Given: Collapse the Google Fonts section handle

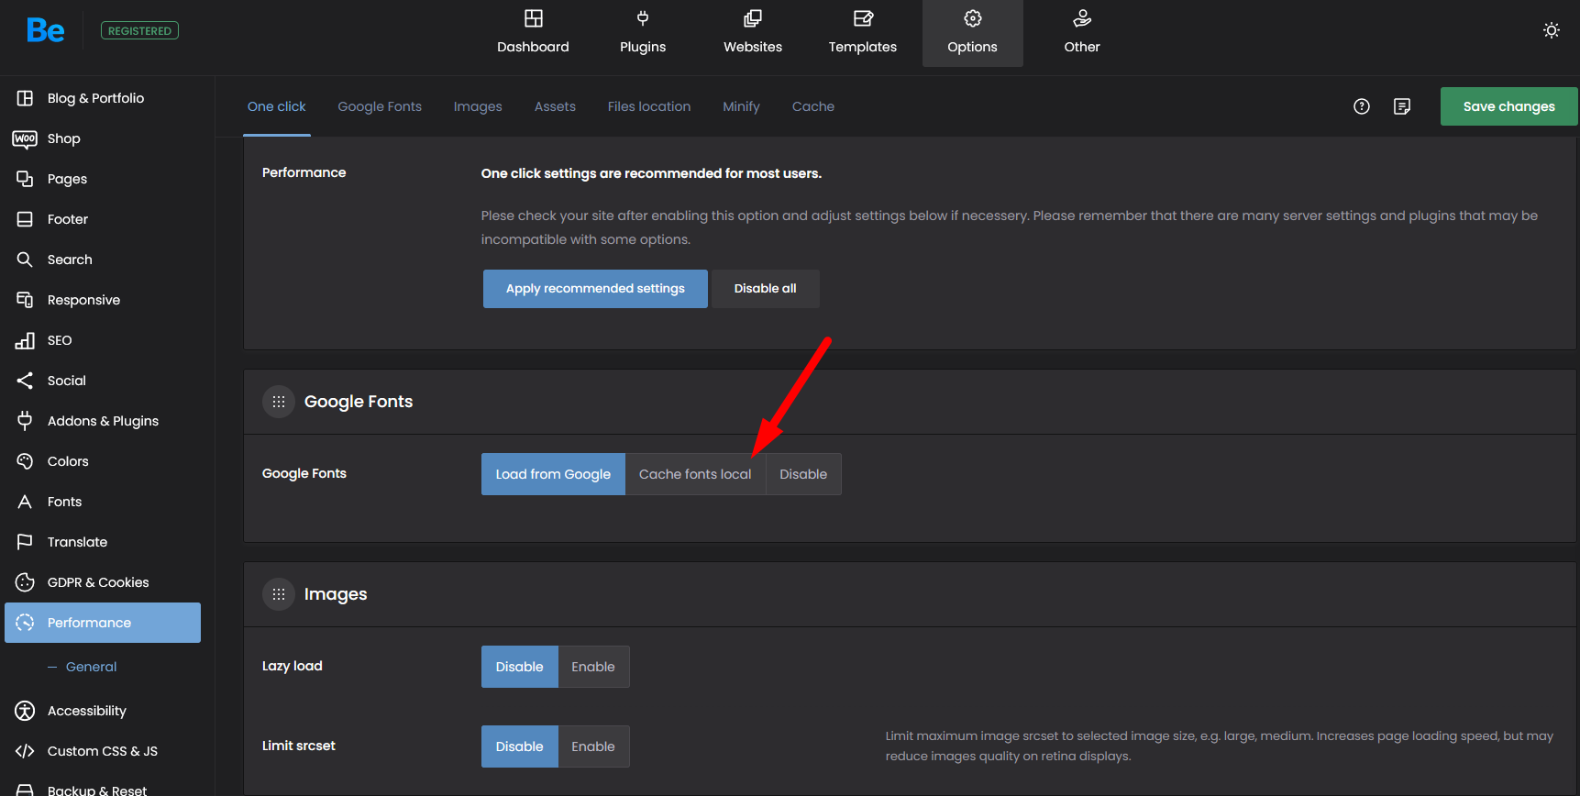Looking at the screenshot, I should [x=279, y=402].
